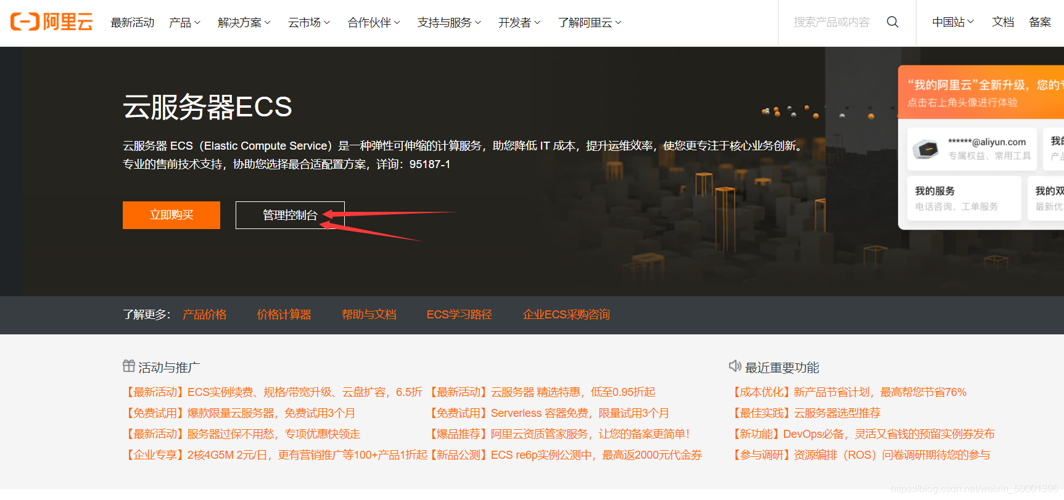Open the 中国站 region selector

point(953,22)
